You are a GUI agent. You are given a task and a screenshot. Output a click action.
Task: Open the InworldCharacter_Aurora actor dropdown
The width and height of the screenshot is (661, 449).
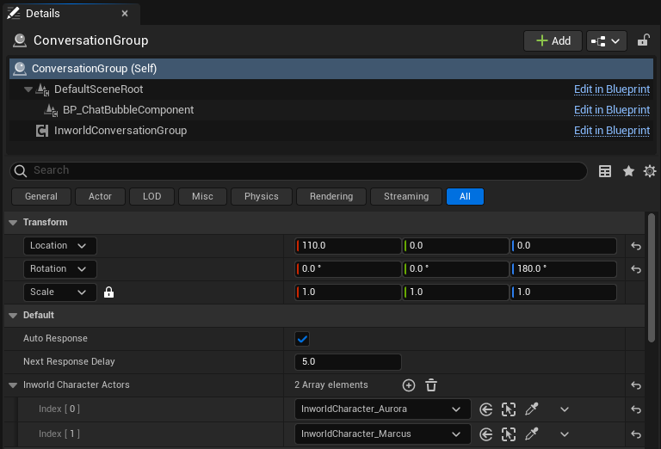pyautogui.click(x=382, y=409)
